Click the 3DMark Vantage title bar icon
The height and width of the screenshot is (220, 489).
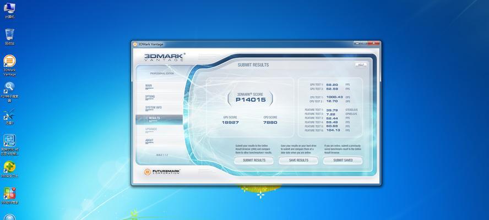[135, 44]
